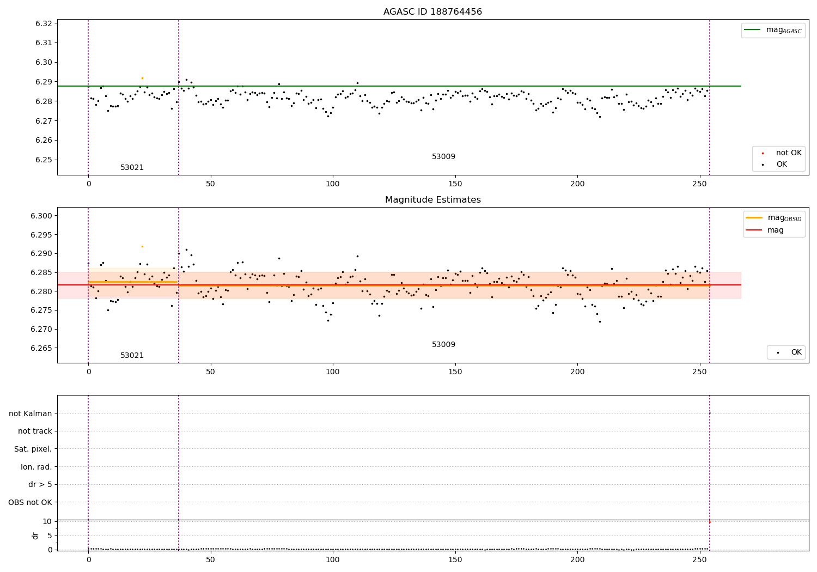
Task: Click "200" x-axis tick under Magnitude Estimates plot
Action: (x=577, y=372)
